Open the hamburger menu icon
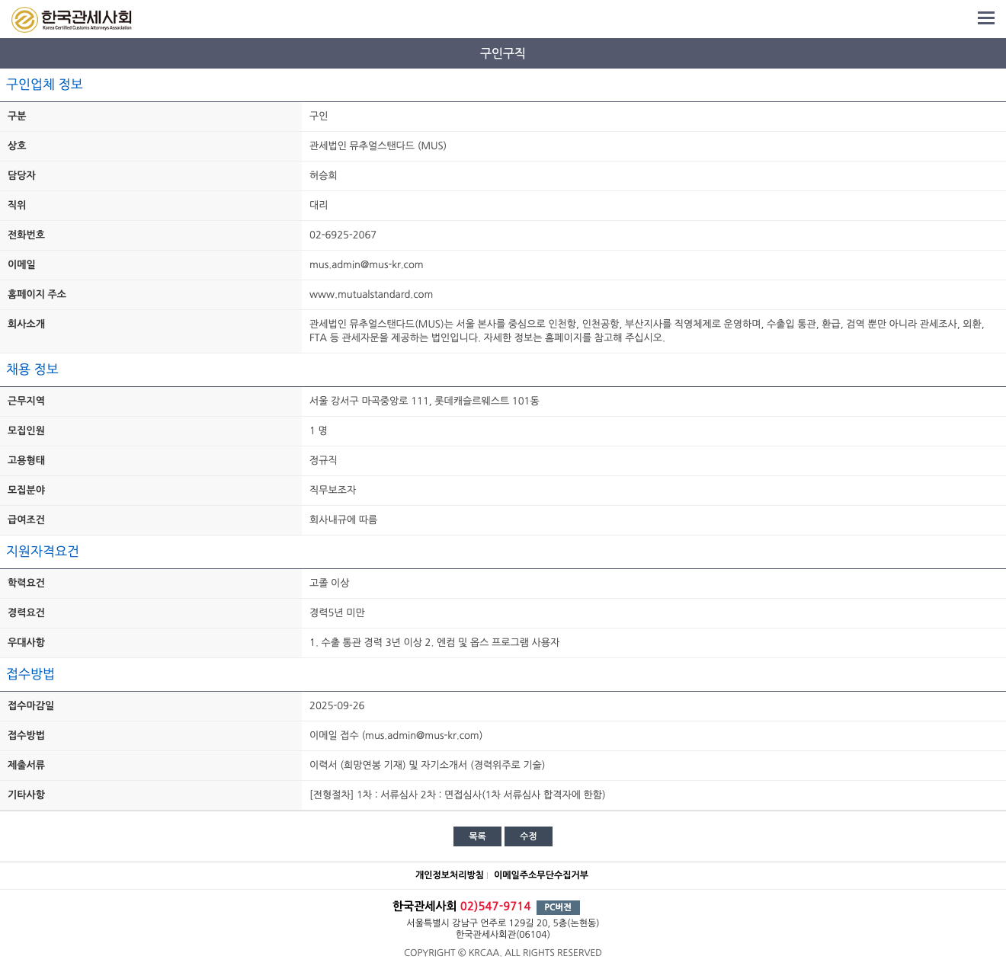This screenshot has height=969, width=1006. (986, 18)
